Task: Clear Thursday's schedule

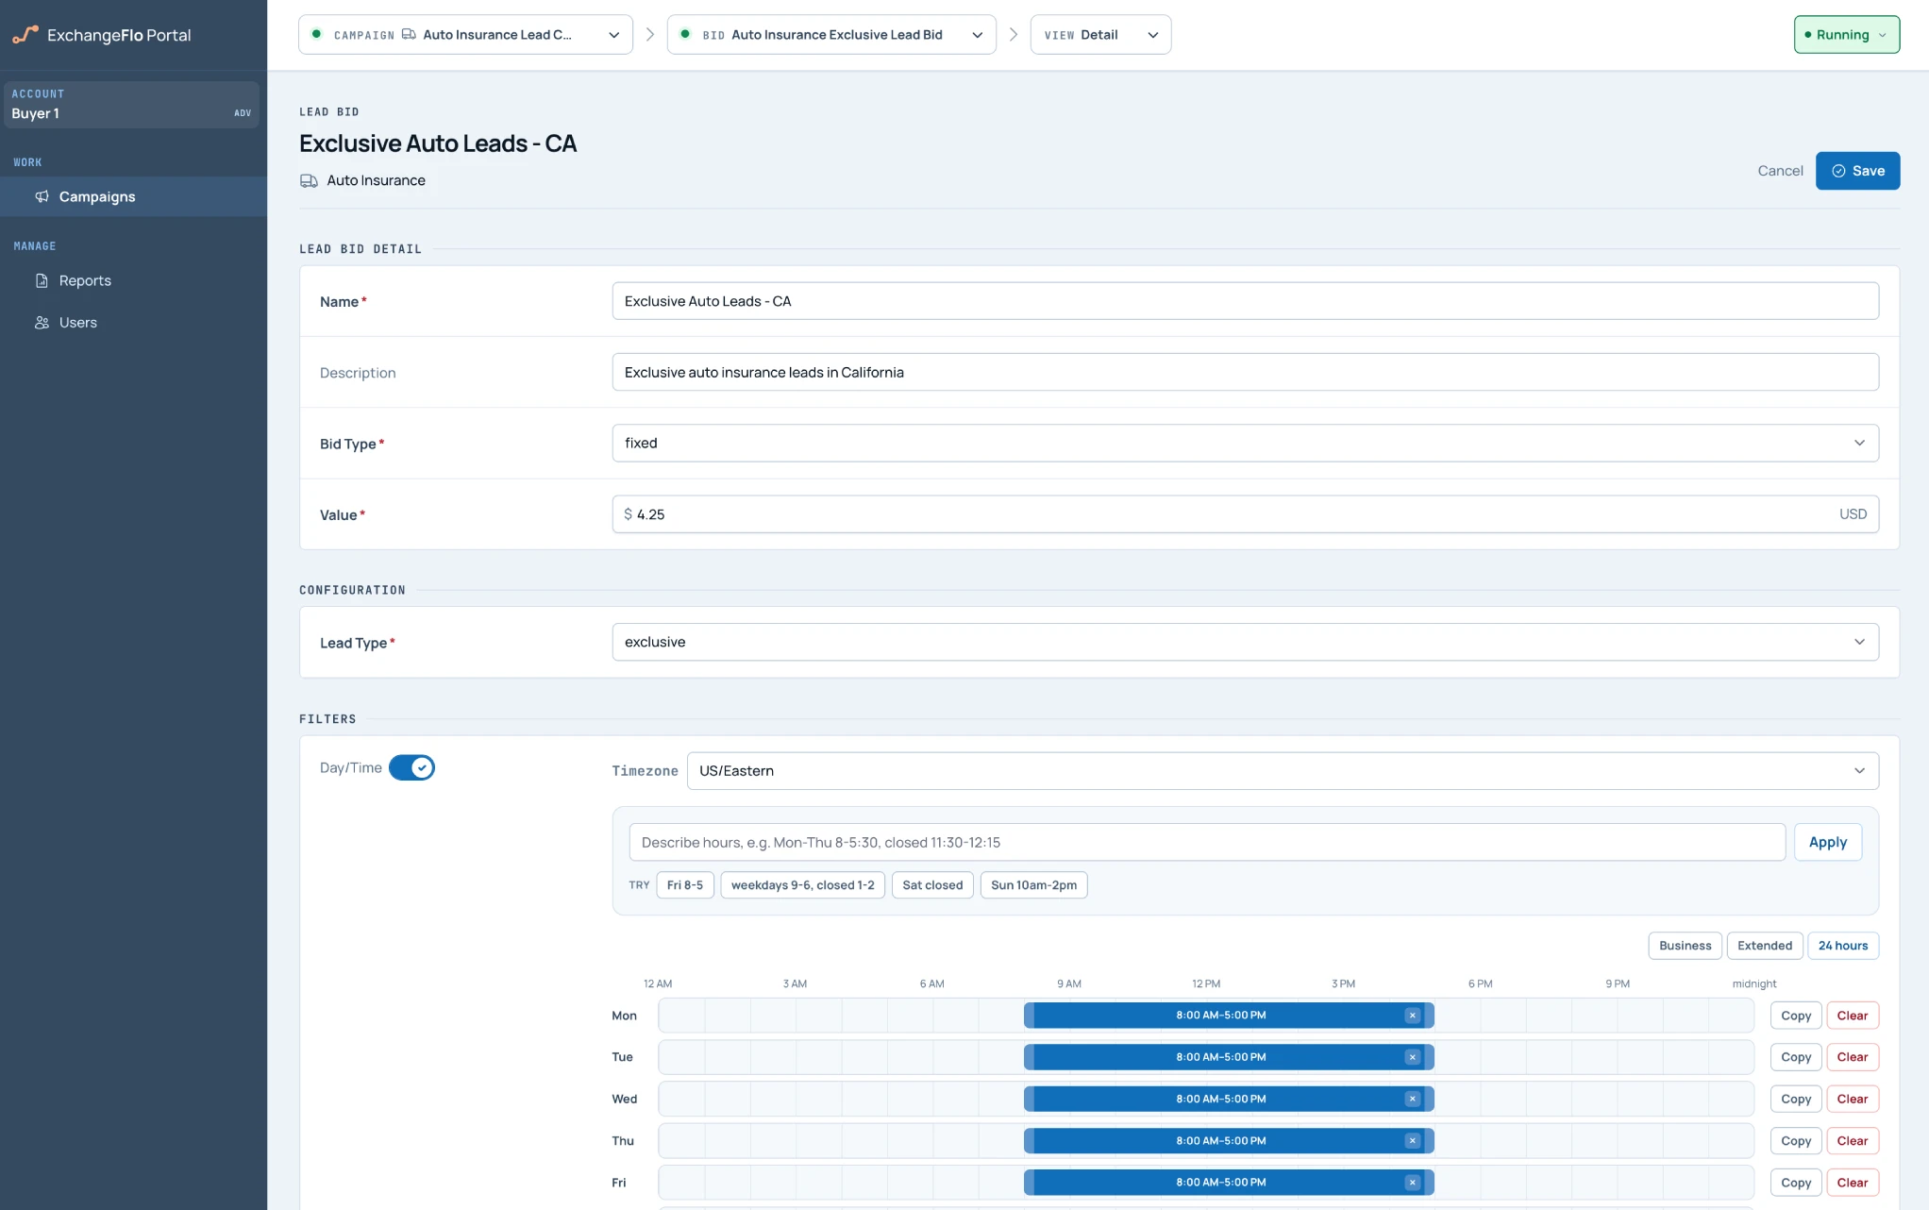Action: click(x=1852, y=1140)
